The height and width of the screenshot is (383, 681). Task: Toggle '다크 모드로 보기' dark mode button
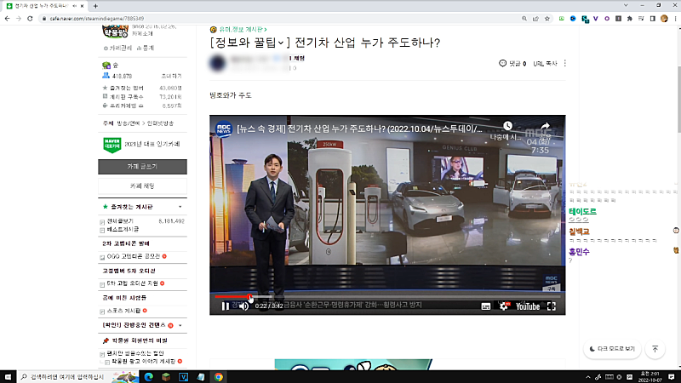click(x=612, y=349)
